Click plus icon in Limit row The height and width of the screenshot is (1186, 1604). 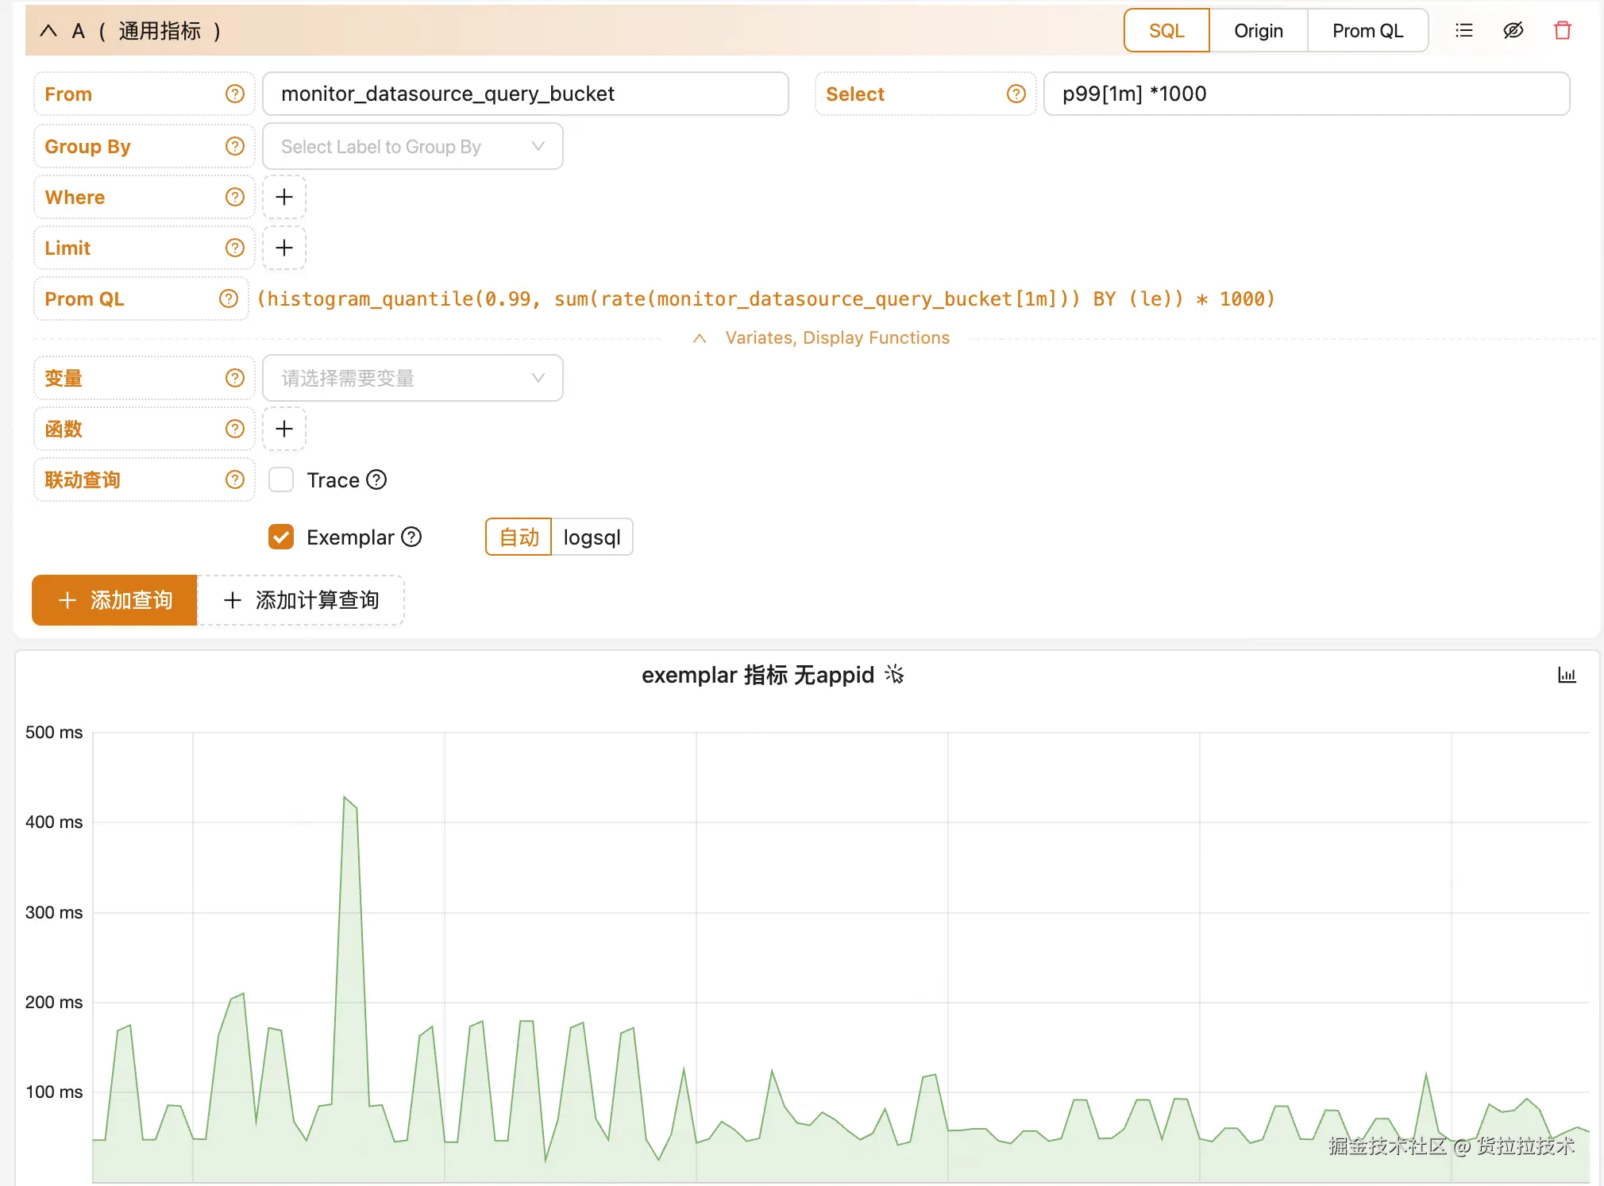[x=284, y=248]
